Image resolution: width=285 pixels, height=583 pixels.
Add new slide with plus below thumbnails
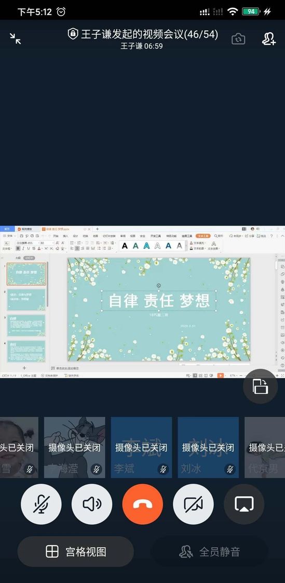point(24,368)
